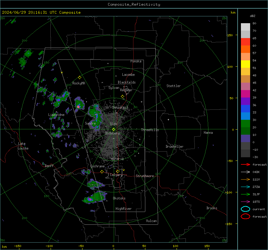
Task: Click the storm cell northwest of Olds
Action: click(96, 116)
